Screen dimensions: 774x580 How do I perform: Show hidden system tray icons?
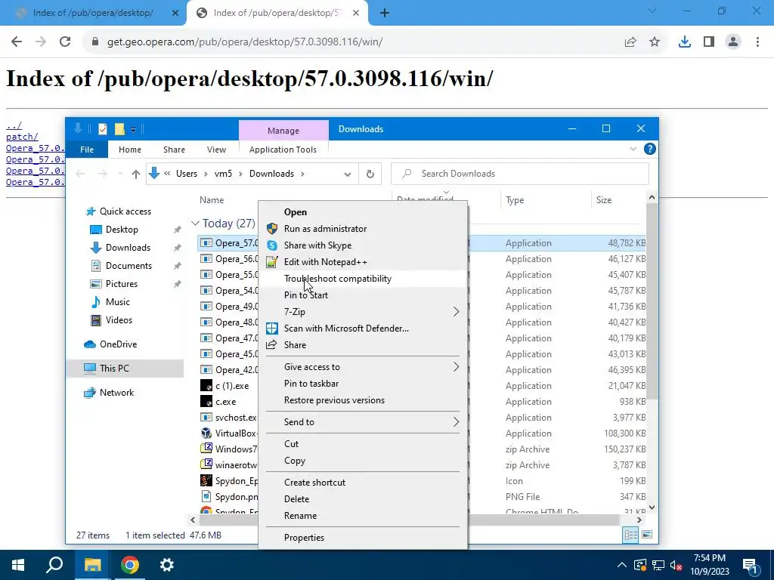tap(622, 565)
